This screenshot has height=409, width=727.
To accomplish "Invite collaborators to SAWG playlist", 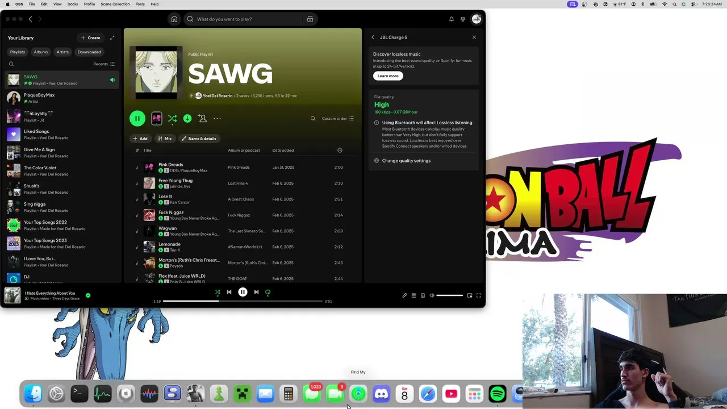I will [202, 118].
